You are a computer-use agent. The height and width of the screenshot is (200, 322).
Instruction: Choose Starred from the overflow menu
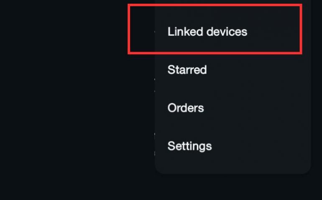pyautogui.click(x=187, y=70)
